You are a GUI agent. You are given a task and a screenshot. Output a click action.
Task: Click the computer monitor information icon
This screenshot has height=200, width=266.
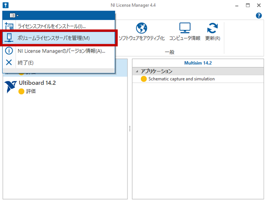click(x=185, y=28)
